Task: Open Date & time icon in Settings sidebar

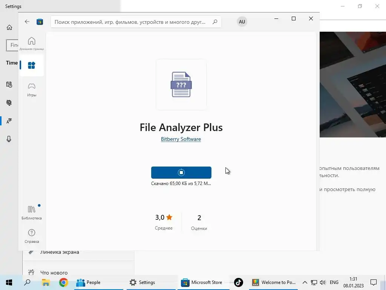Action: tap(9, 85)
